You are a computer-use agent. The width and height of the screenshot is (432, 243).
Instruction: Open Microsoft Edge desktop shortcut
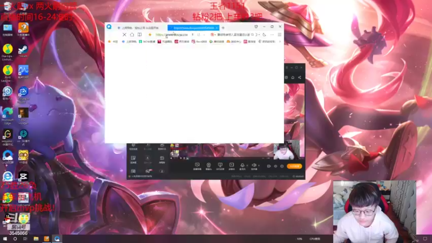pos(8,116)
